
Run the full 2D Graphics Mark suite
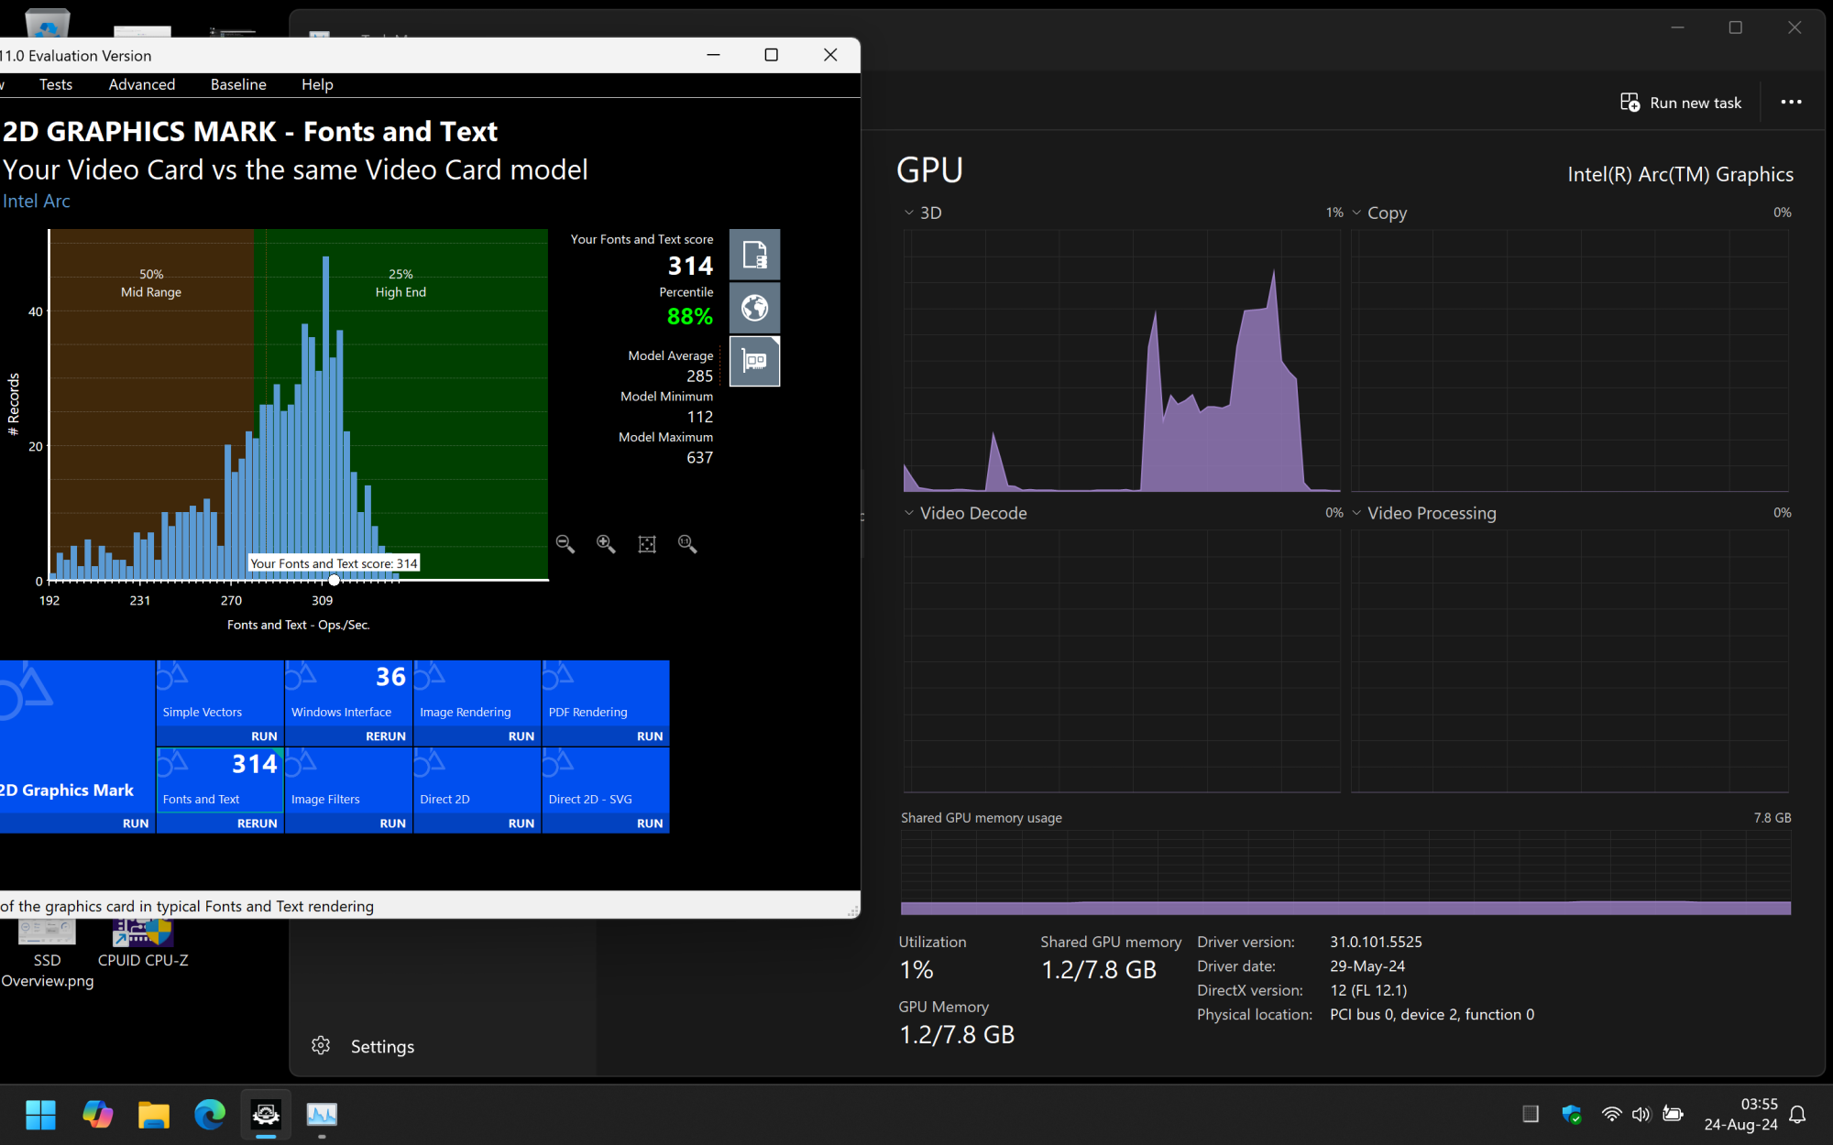135,823
